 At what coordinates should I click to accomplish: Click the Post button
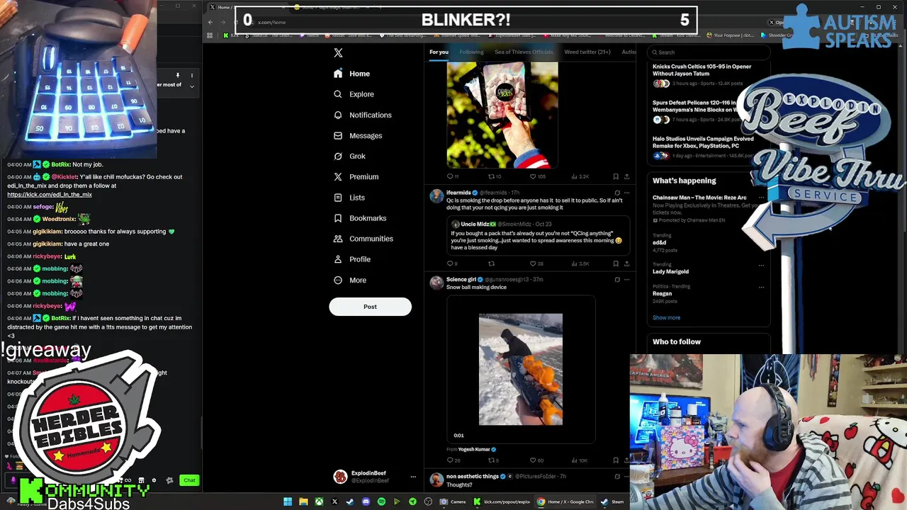pos(370,307)
